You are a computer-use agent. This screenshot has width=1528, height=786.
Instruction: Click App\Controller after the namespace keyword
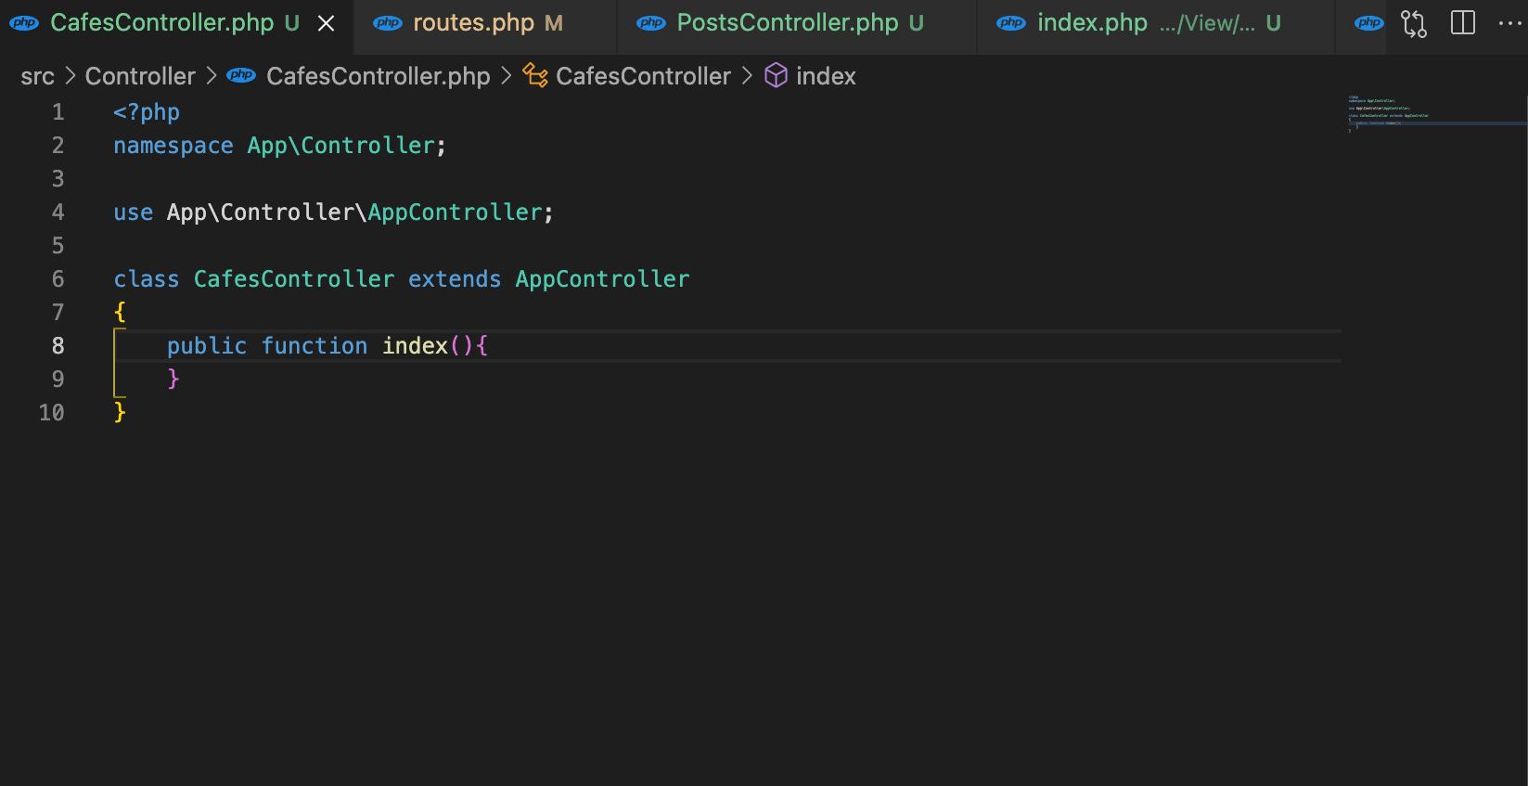coord(340,146)
